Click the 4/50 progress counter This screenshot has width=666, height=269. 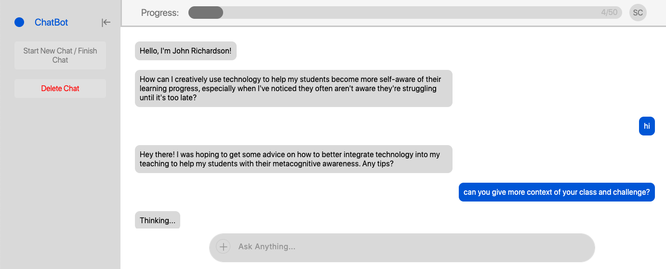click(x=609, y=13)
